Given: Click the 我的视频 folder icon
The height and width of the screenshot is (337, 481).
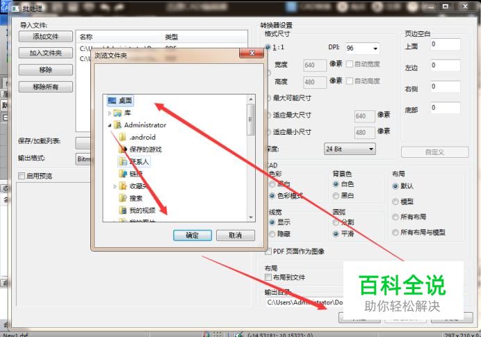Looking at the screenshot, I should (123, 210).
